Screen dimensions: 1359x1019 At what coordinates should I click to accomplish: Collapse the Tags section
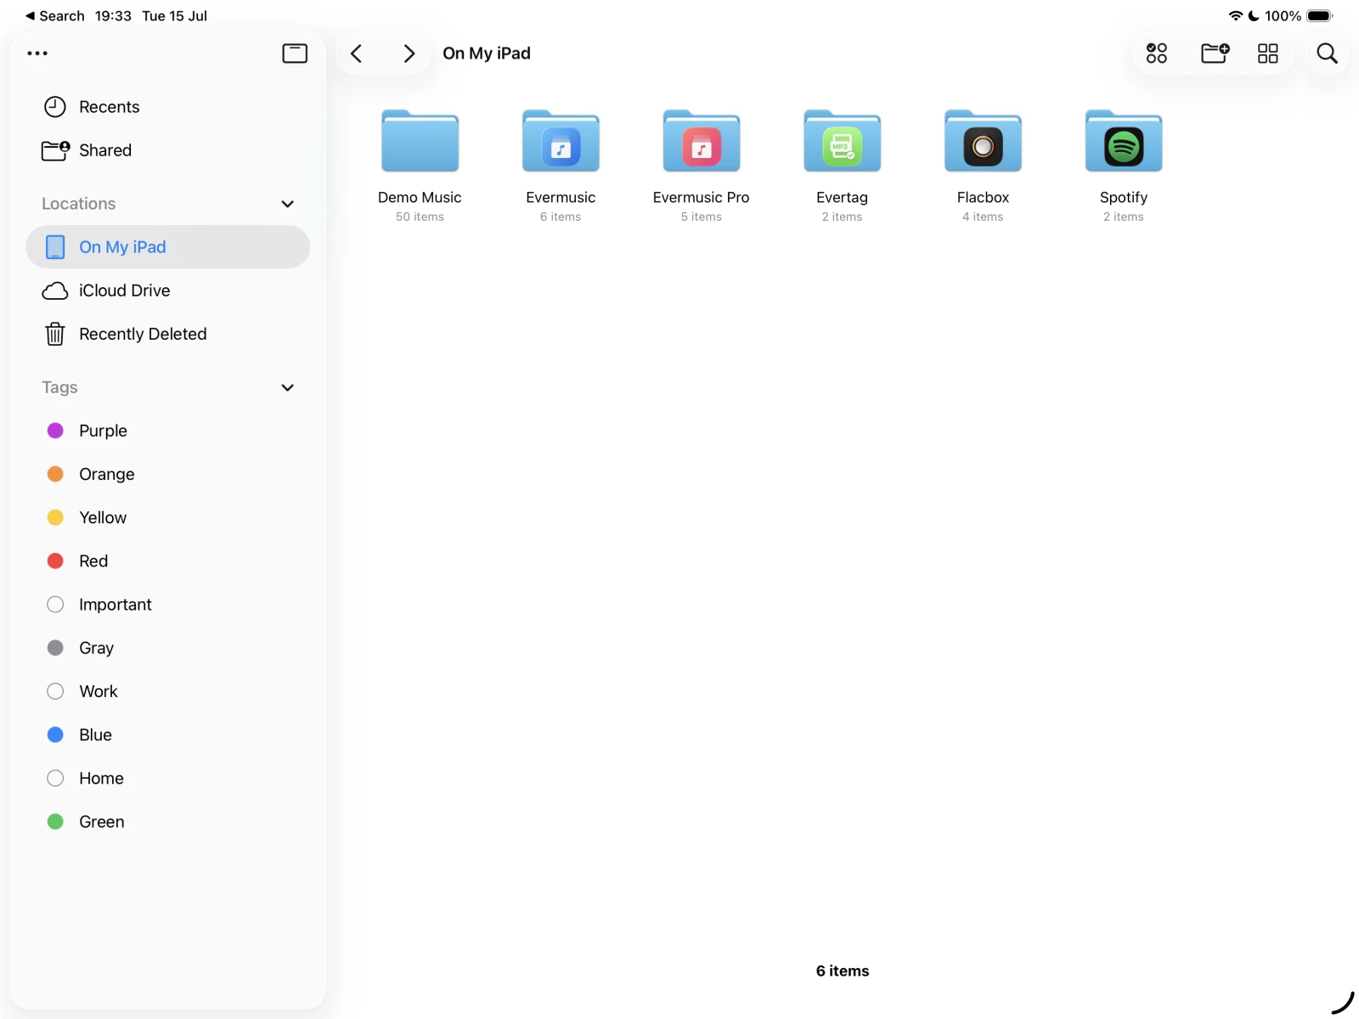pyautogui.click(x=287, y=387)
